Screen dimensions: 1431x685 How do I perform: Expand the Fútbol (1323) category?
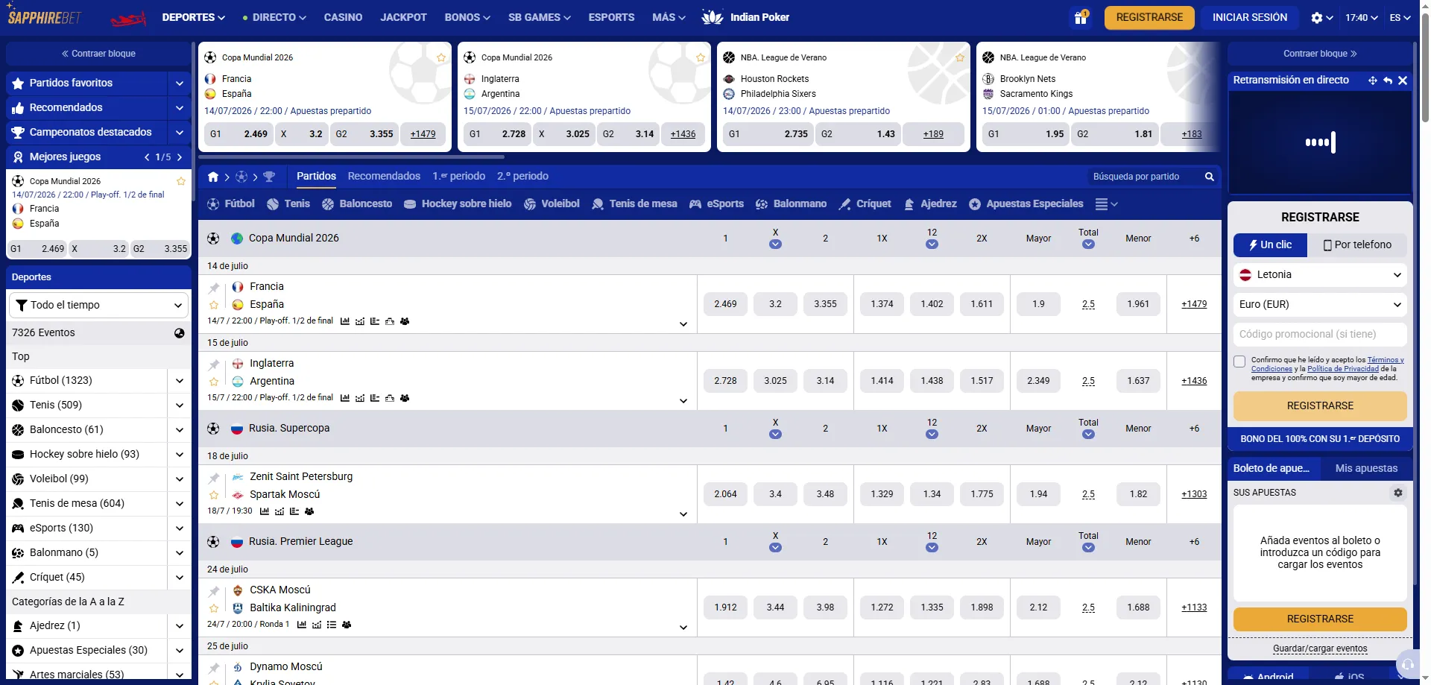pyautogui.click(x=180, y=381)
